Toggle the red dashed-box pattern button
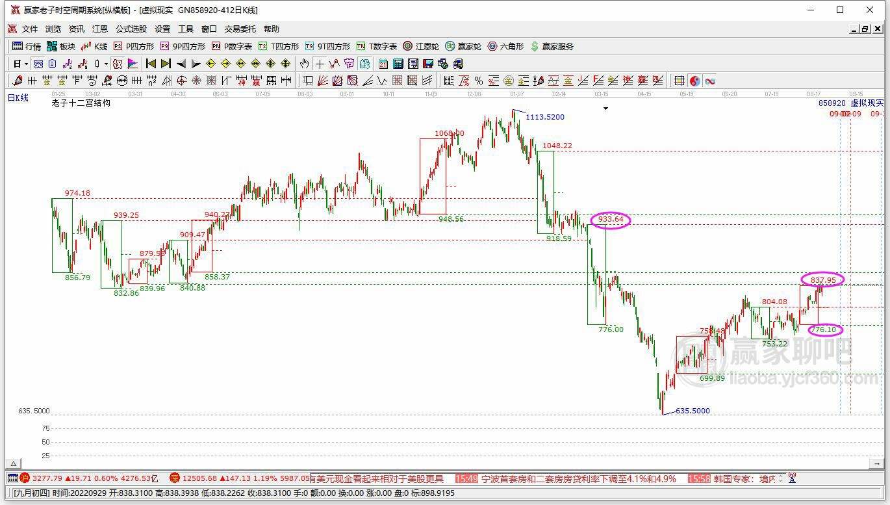Image resolution: width=890 pixels, height=505 pixels. (117, 64)
